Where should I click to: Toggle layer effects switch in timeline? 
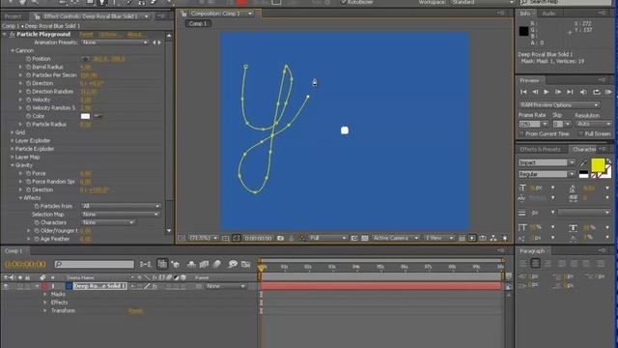154,286
